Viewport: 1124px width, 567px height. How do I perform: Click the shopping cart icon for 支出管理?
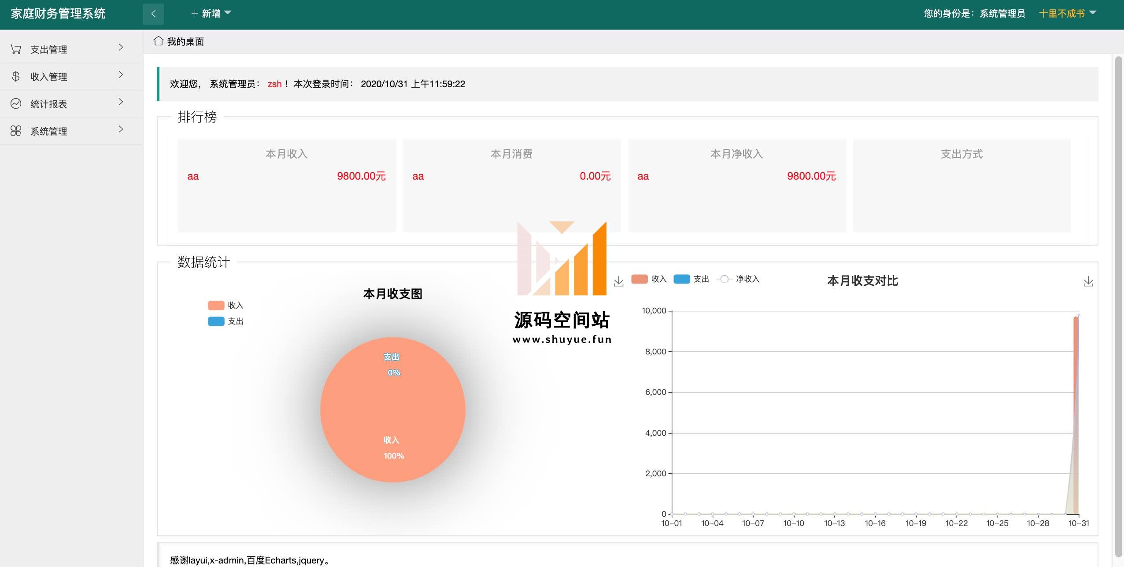[x=16, y=49]
